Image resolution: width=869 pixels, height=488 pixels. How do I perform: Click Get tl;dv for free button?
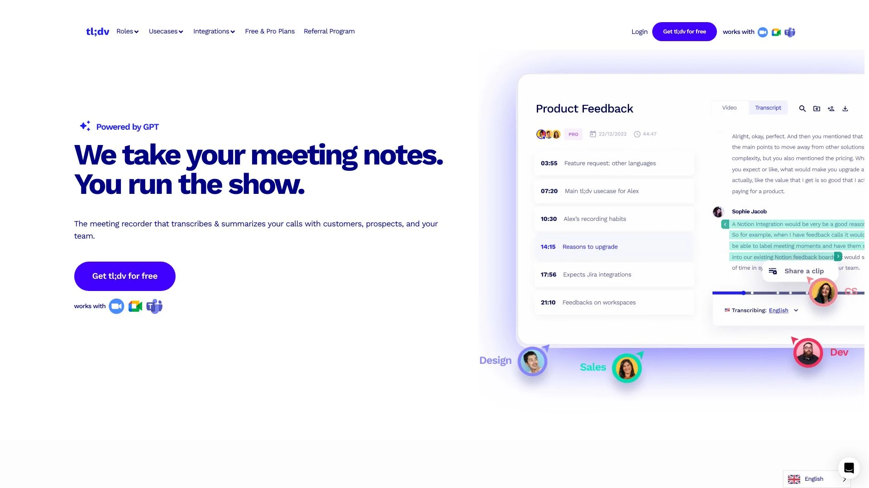click(x=125, y=276)
